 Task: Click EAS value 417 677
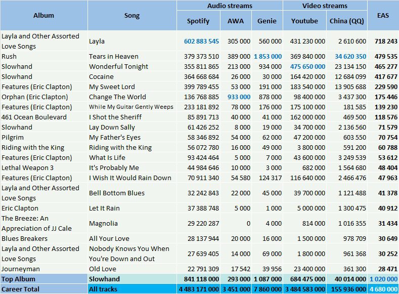click(x=386, y=76)
